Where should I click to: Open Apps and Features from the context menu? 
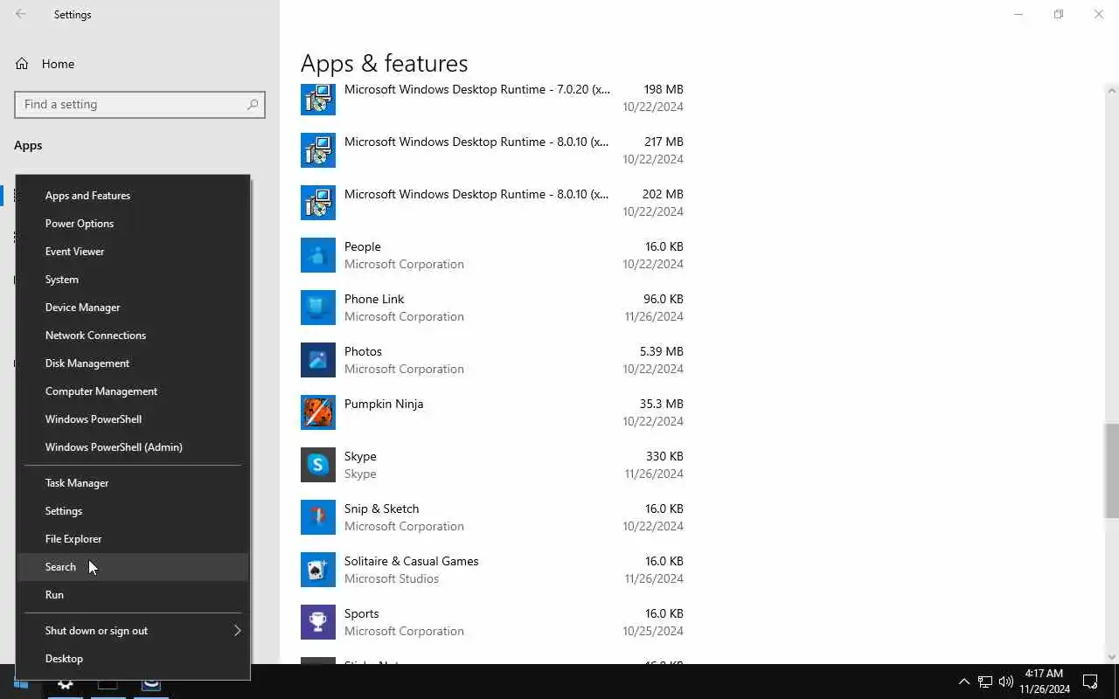click(x=133, y=196)
